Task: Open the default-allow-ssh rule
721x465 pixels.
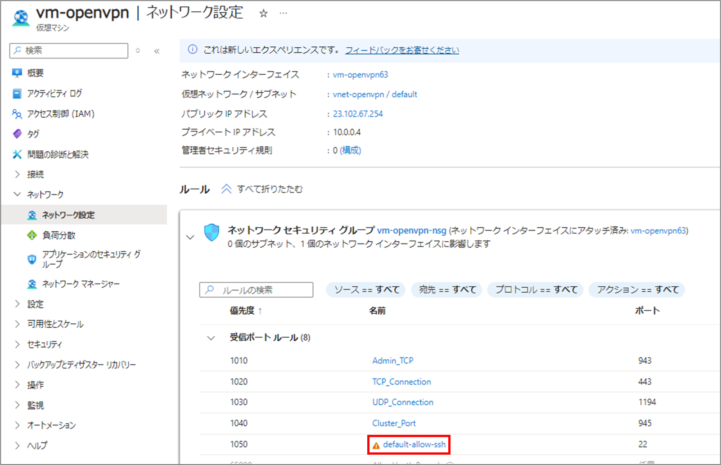Action: 414,445
